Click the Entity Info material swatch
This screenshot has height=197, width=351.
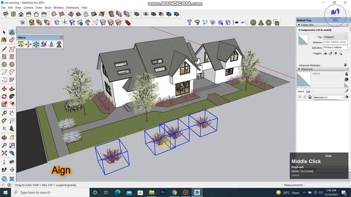point(303,40)
